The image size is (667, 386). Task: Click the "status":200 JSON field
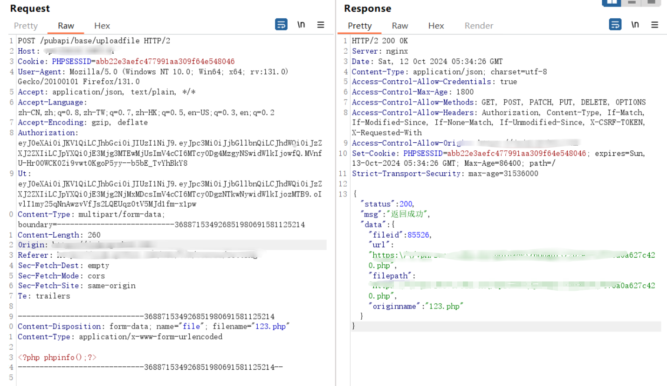pyautogui.click(x=386, y=204)
